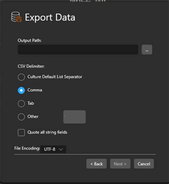169x184 pixels.
Task: Choose the Comma delimiter radio button
Action: click(x=21, y=90)
